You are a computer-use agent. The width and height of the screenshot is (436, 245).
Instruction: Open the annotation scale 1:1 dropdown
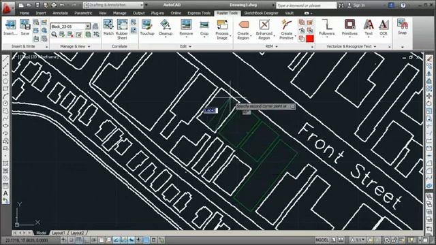pos(358,240)
